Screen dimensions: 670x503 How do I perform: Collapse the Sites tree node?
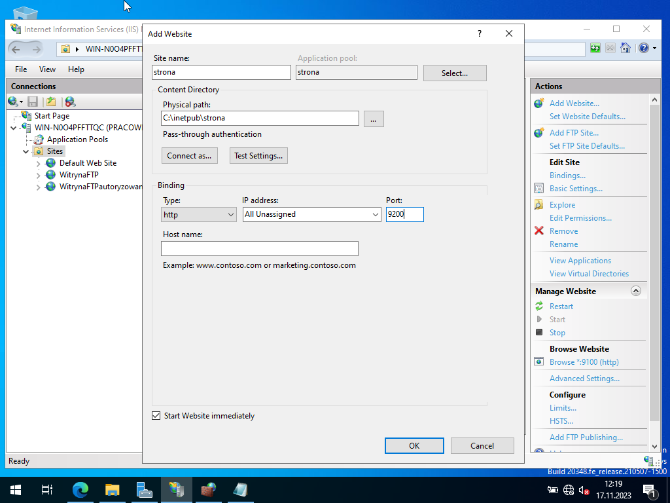tap(26, 151)
